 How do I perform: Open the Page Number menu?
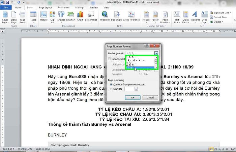point(165,18)
